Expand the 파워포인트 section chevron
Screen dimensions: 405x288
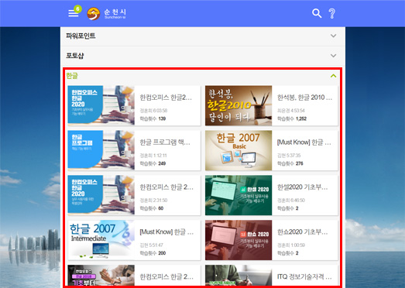[x=334, y=36]
